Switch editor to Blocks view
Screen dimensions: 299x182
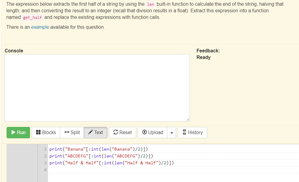(x=46, y=133)
